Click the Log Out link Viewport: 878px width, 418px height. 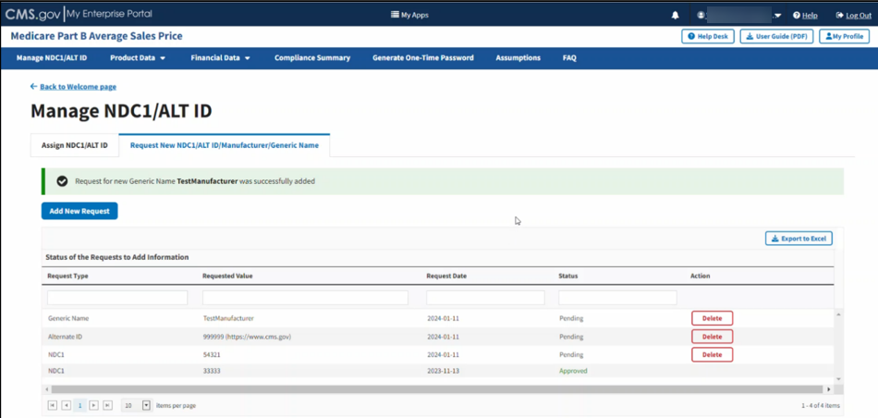pos(852,15)
